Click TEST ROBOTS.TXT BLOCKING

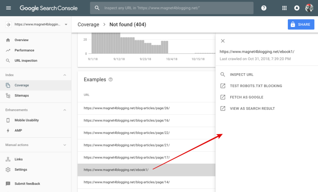pyautogui.click(x=256, y=86)
